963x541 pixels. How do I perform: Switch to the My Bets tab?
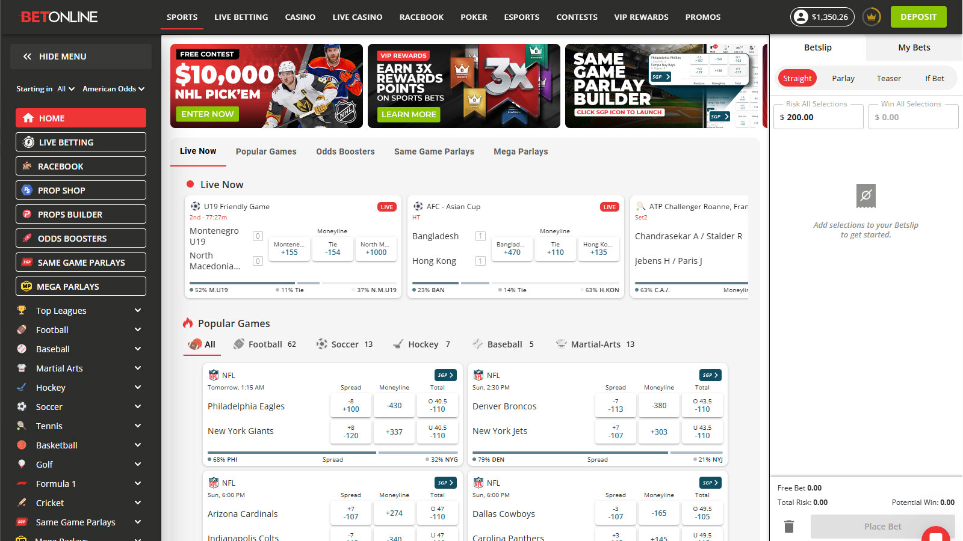(x=914, y=47)
